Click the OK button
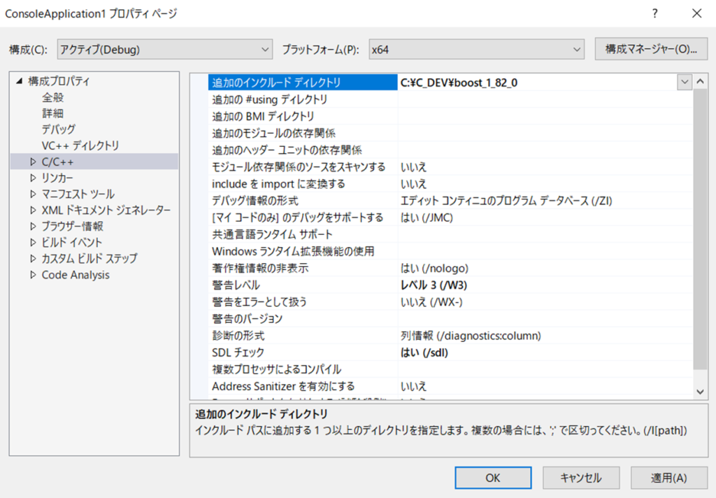716x498 pixels. 493,478
